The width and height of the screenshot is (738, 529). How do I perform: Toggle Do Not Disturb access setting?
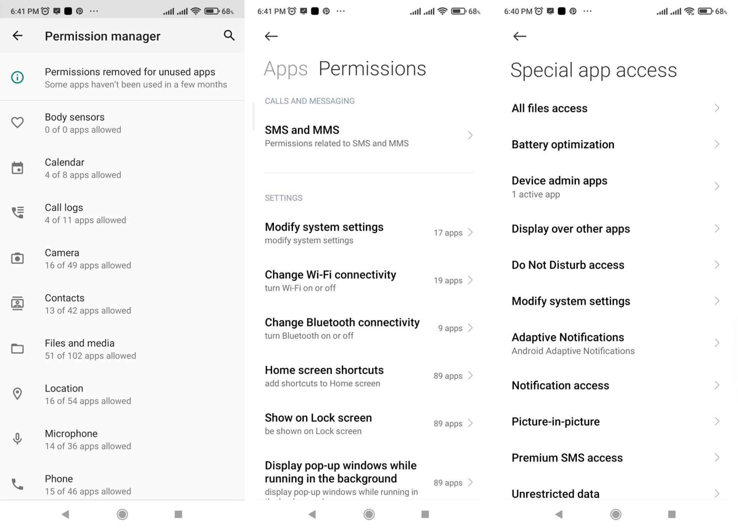pos(616,264)
